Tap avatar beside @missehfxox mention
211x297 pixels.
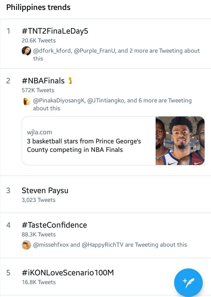point(26,245)
